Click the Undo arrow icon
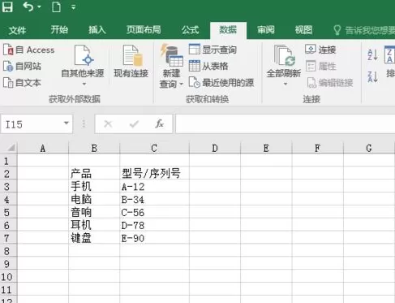The height and width of the screenshot is (303, 395). (28, 6)
